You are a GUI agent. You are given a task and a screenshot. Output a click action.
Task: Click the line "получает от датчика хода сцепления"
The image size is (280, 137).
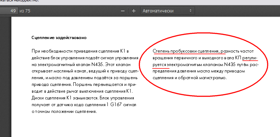[84, 105]
